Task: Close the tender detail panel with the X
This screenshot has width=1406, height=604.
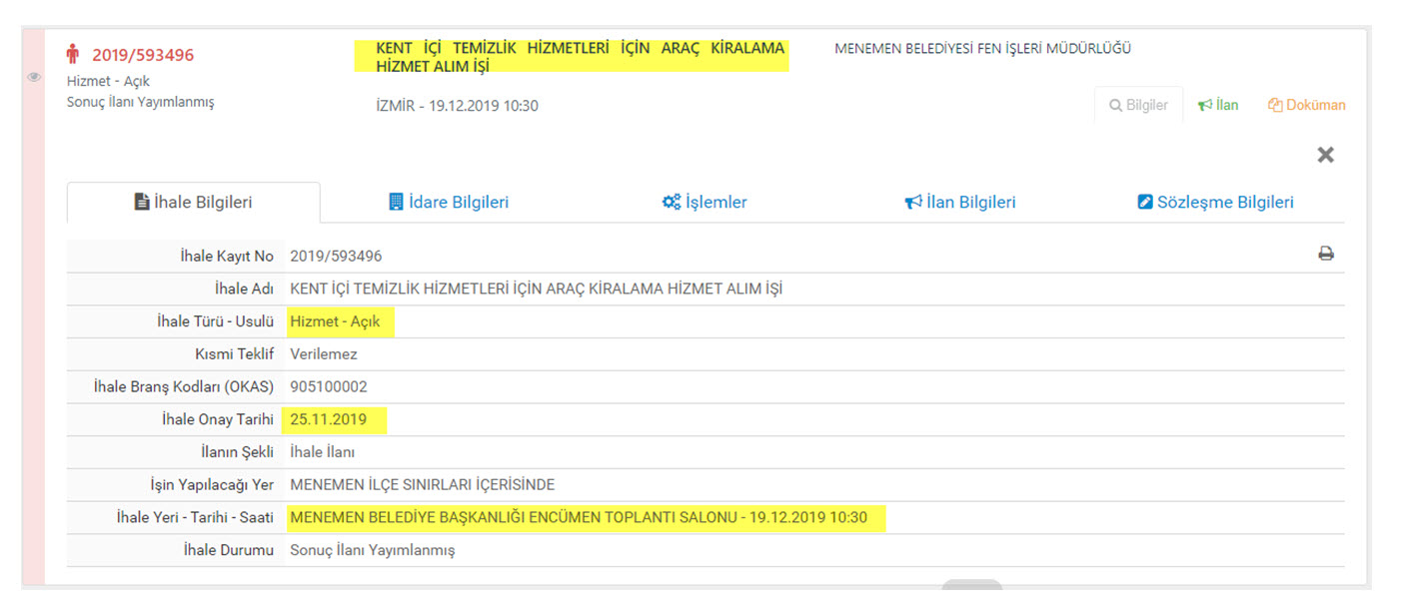Action: coord(1325,155)
